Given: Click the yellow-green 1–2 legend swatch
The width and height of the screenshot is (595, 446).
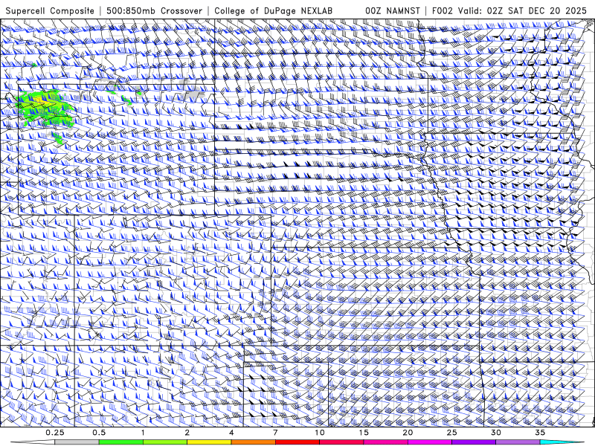Looking at the screenshot, I should click(165, 442).
